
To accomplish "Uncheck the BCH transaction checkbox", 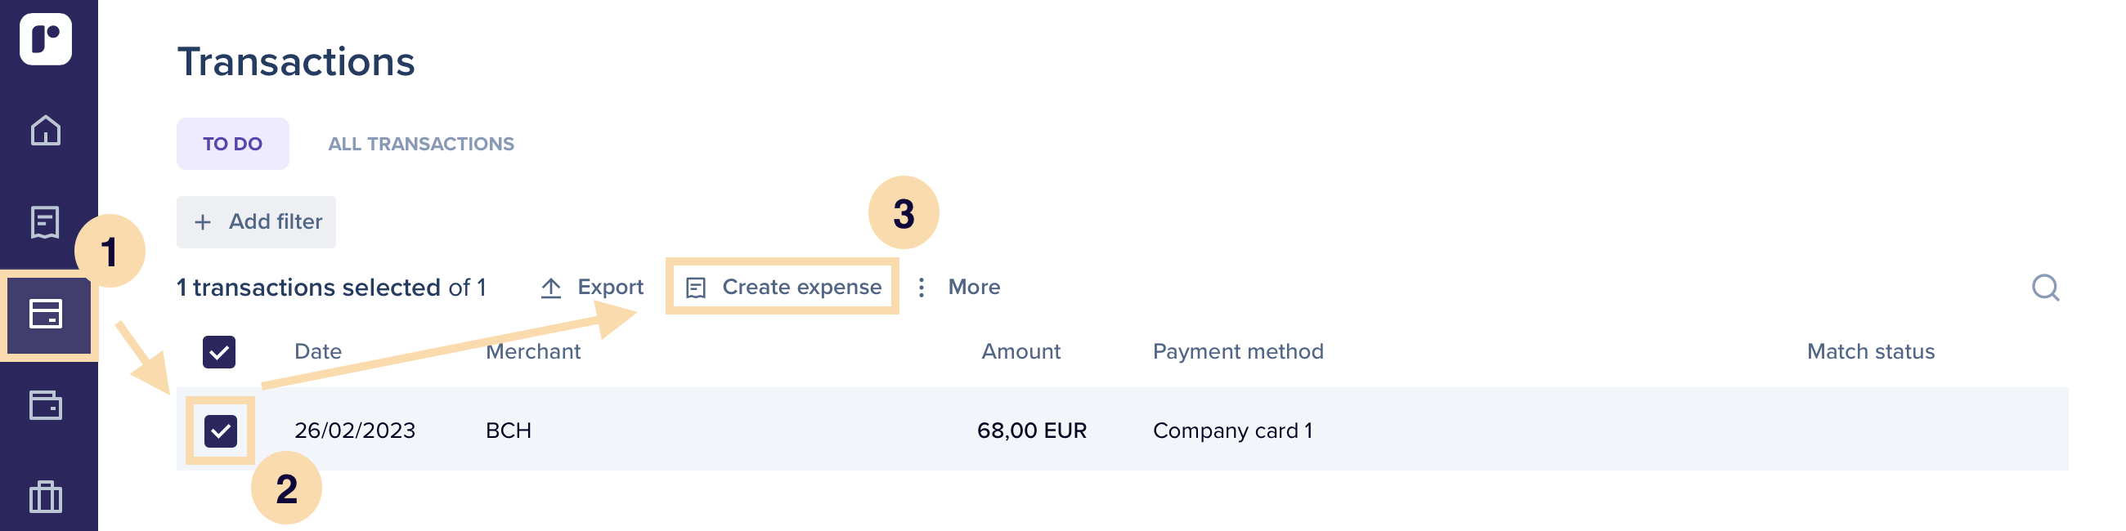I will [x=220, y=431].
